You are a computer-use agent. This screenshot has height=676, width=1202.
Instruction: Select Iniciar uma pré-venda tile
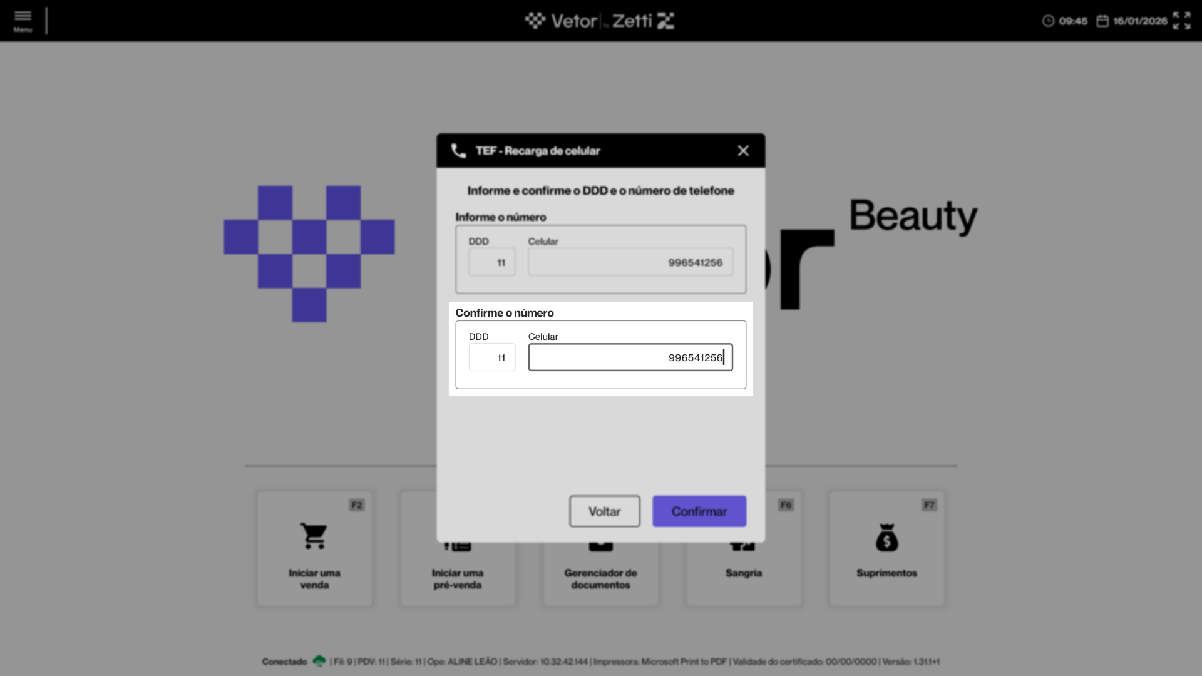[457, 578]
